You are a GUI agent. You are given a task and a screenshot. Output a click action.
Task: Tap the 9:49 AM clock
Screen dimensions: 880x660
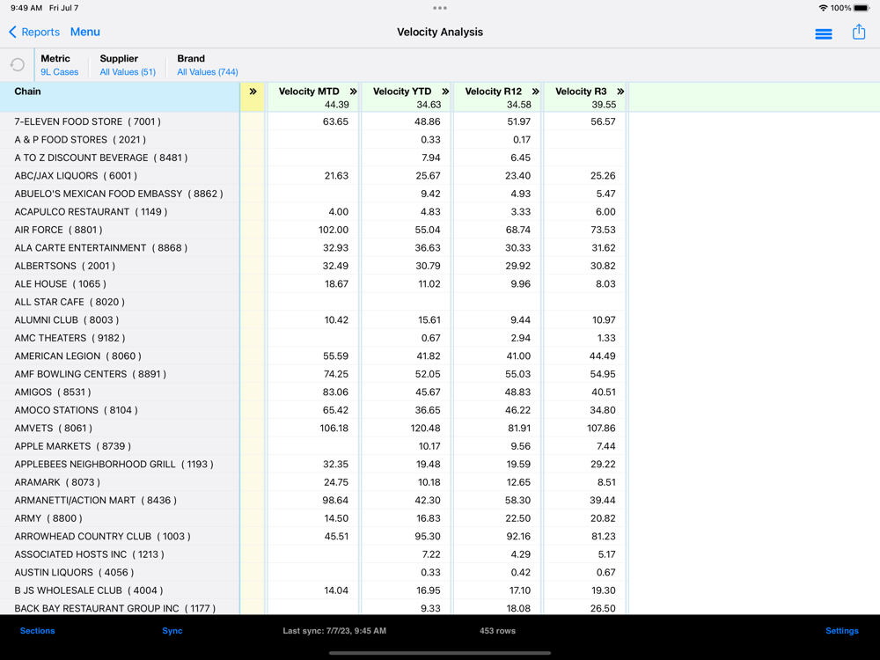click(26, 8)
